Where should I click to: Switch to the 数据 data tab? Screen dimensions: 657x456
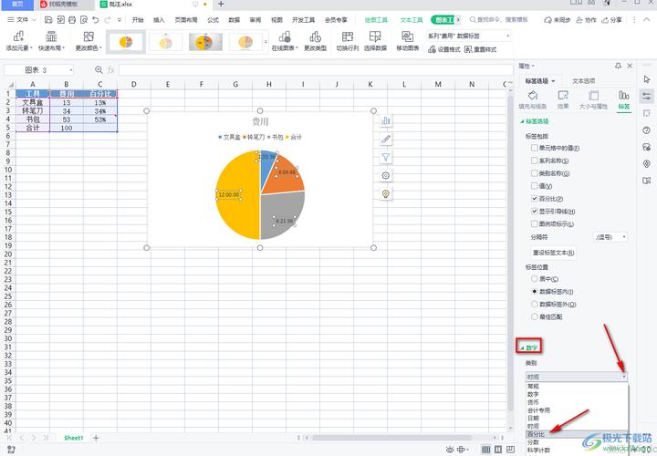[235, 20]
